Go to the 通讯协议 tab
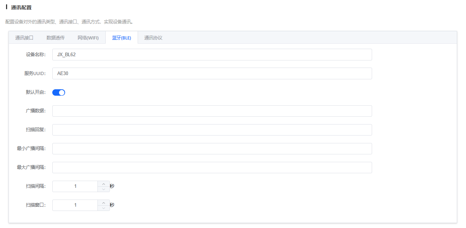466x228 pixels. [x=153, y=38]
